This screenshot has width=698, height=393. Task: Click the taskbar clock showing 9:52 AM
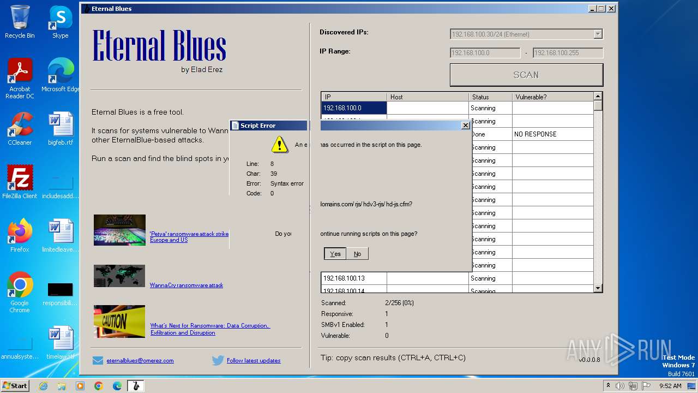670,386
